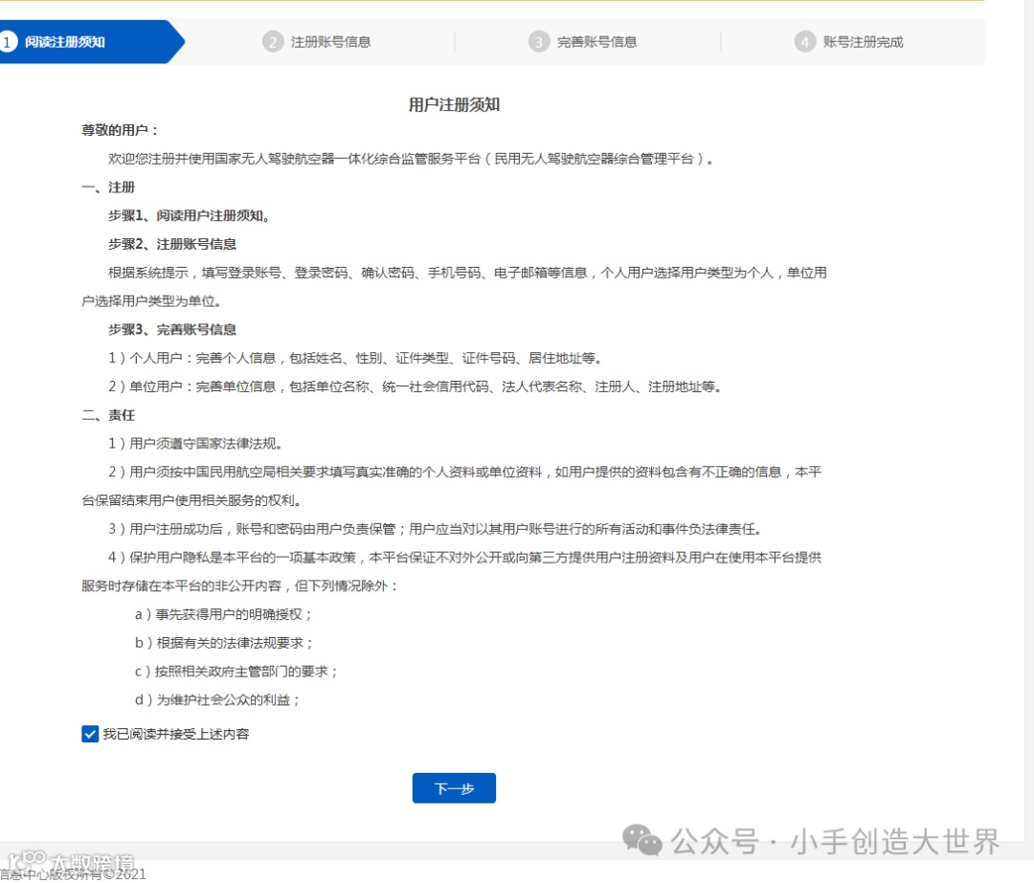
Task: Toggle the 我已阅读并接受上述内容 checkbox
Action: (x=90, y=734)
